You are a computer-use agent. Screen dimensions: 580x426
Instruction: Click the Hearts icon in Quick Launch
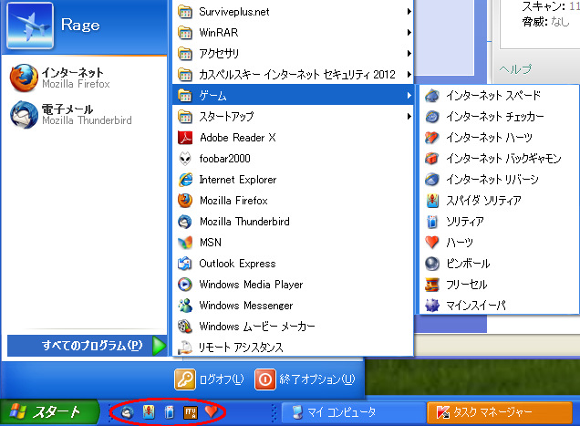pyautogui.click(x=211, y=413)
